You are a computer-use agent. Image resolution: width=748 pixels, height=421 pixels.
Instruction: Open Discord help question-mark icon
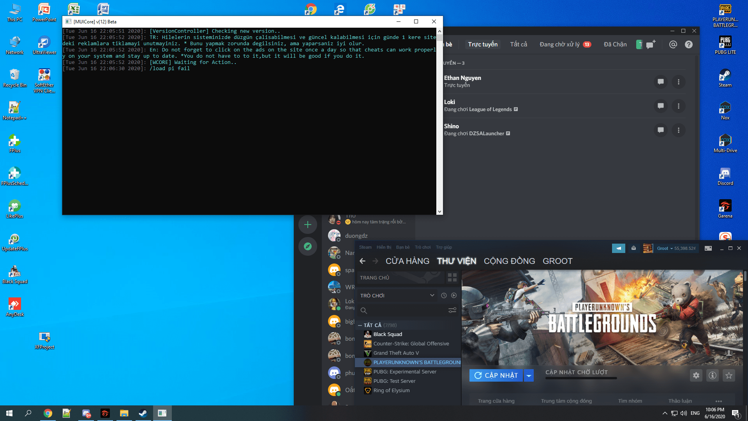(689, 44)
